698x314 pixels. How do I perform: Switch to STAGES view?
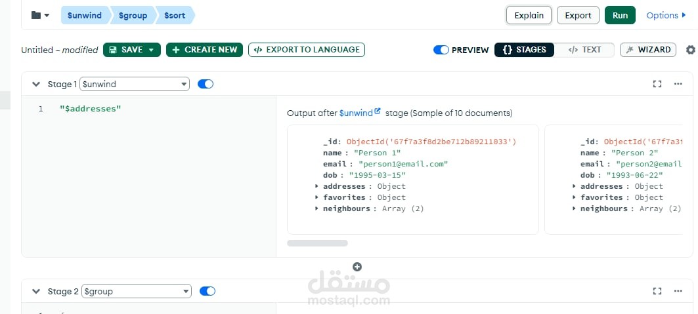click(524, 50)
